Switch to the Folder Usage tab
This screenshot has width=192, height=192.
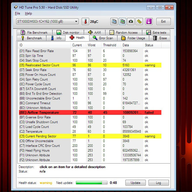[133, 38]
